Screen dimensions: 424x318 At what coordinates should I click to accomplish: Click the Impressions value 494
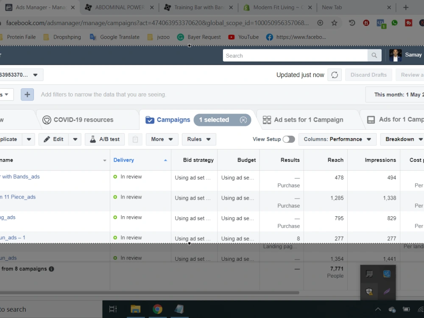[391, 178]
